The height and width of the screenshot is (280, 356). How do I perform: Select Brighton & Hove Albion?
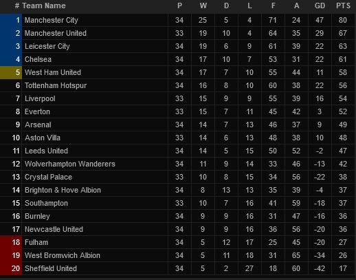pos(63,190)
